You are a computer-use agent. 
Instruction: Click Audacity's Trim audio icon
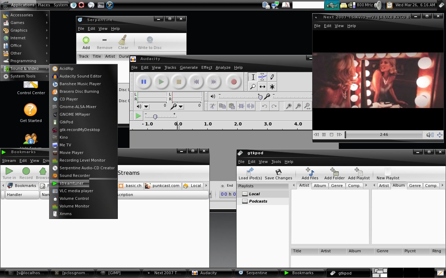pos(241,106)
